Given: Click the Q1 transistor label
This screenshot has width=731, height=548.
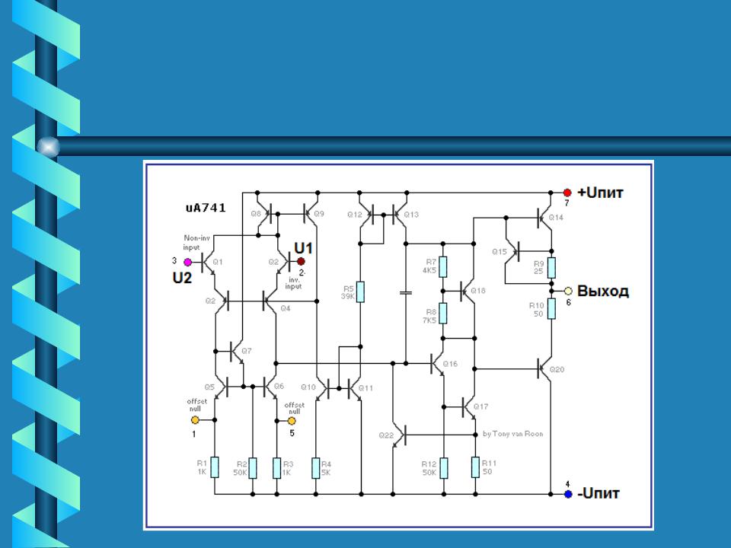Looking at the screenshot, I should 218,262.
